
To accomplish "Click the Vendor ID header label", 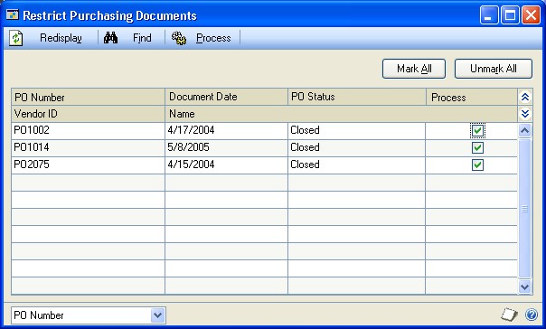I will click(x=36, y=114).
